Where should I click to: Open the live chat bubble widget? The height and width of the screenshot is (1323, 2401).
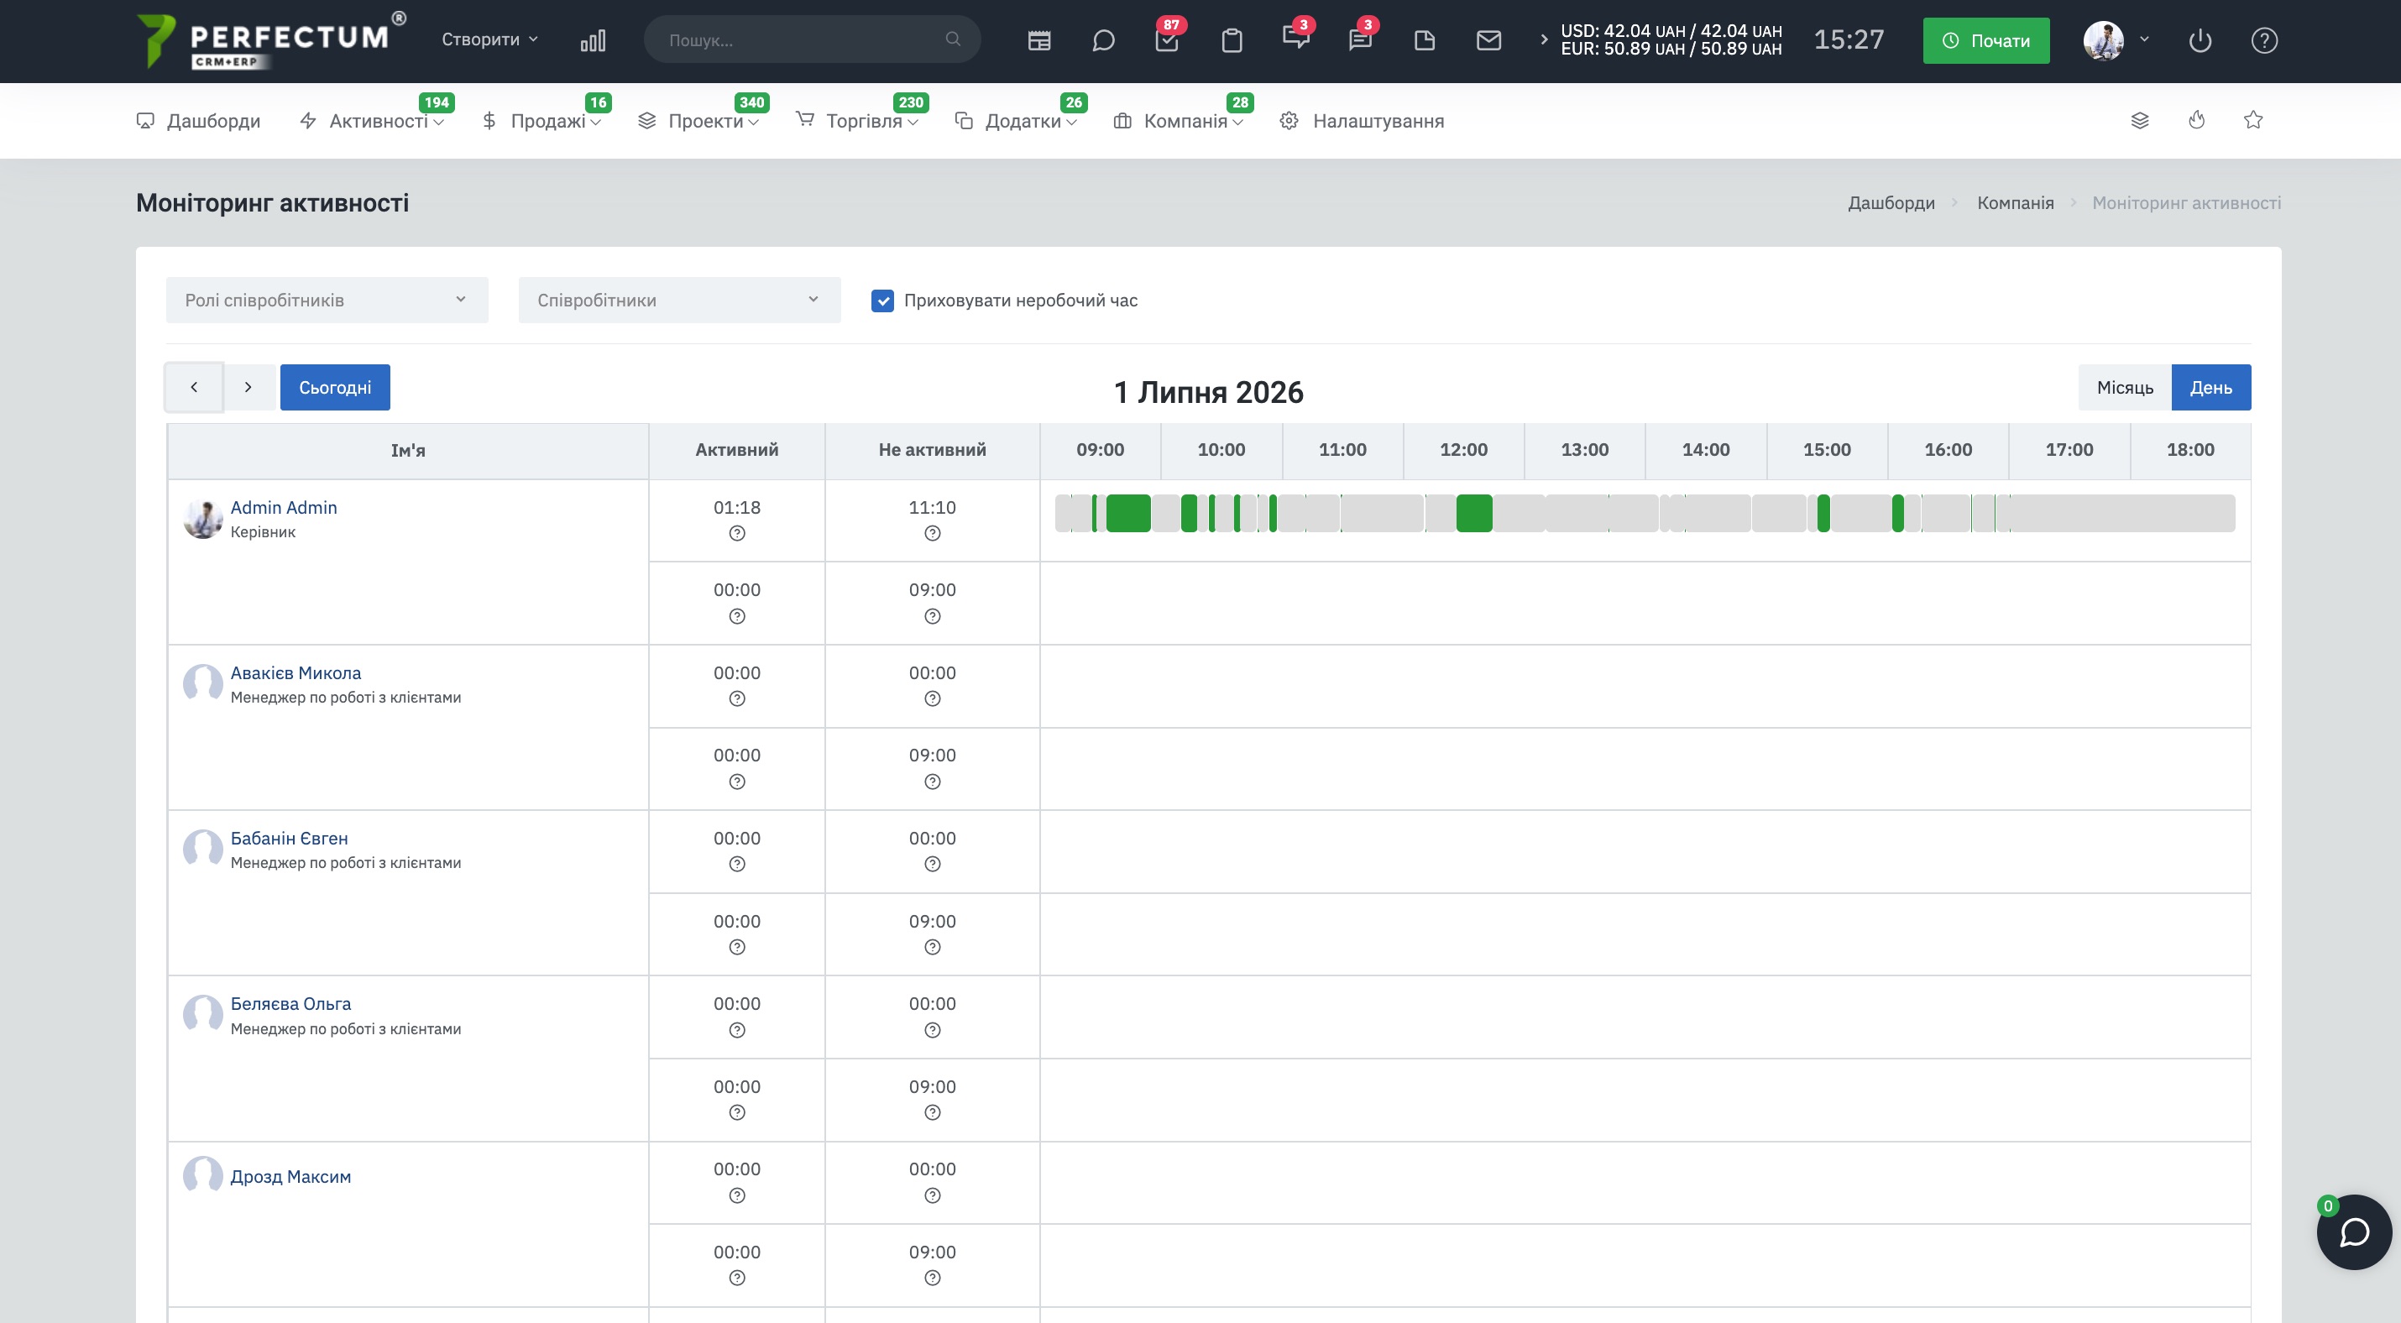coord(2353,1231)
